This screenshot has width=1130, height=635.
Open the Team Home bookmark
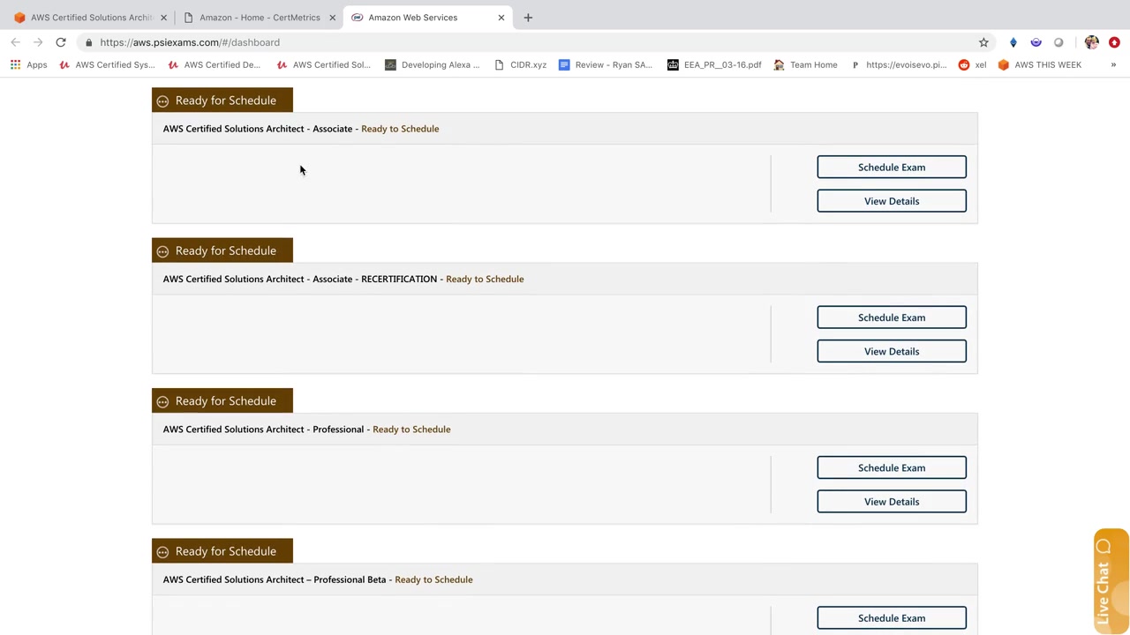pos(805,64)
